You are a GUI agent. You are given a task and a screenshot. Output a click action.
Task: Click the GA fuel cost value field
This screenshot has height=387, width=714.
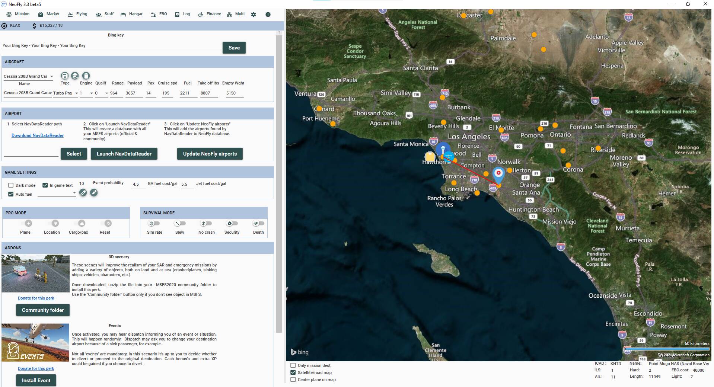(139, 184)
